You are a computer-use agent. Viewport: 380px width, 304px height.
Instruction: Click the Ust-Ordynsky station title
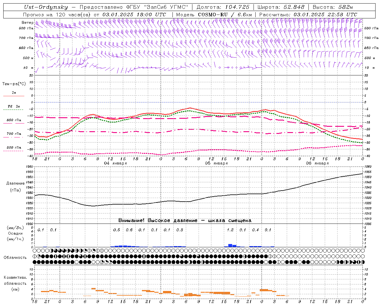(x=46, y=7)
